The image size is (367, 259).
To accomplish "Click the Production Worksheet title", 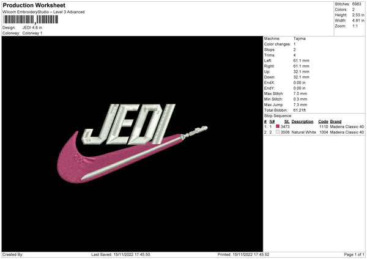I will (x=34, y=5).
